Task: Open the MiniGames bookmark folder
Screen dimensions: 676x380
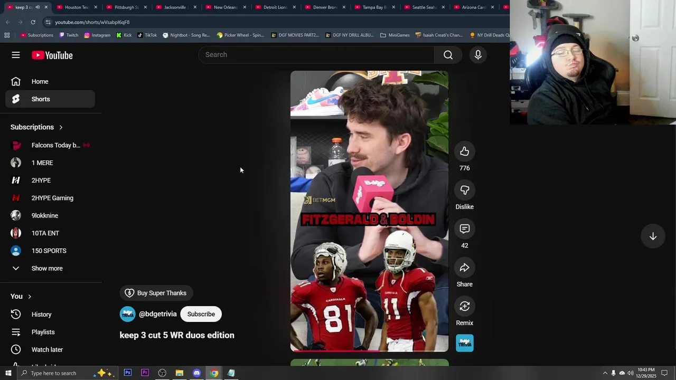Action: pos(395,35)
